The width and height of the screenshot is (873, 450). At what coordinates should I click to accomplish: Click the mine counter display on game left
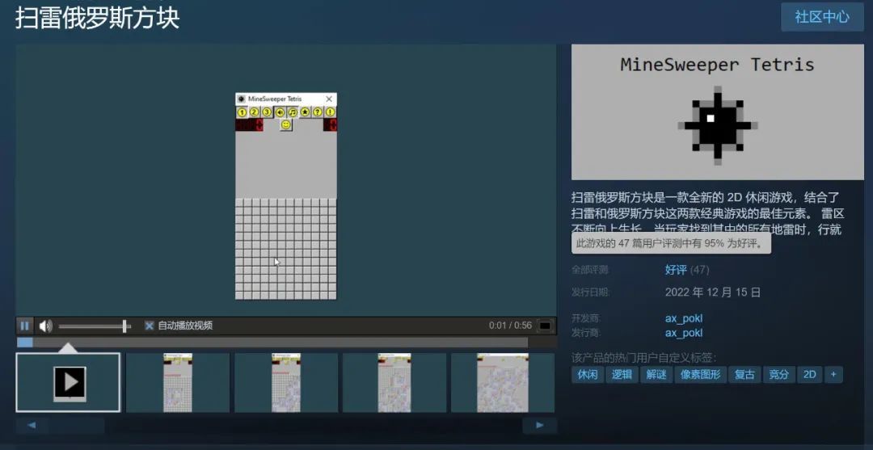tap(249, 125)
